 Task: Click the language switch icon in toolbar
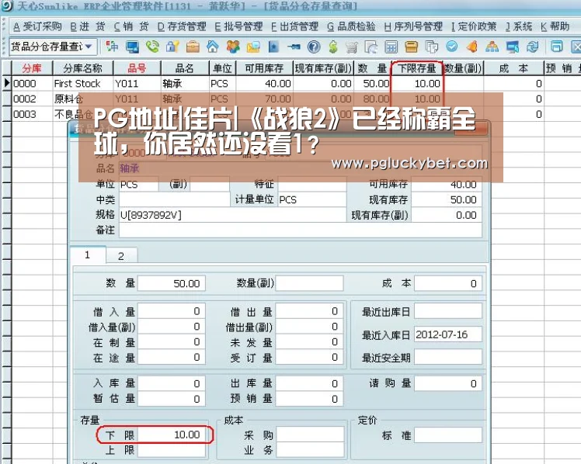pyautogui.click(x=112, y=47)
